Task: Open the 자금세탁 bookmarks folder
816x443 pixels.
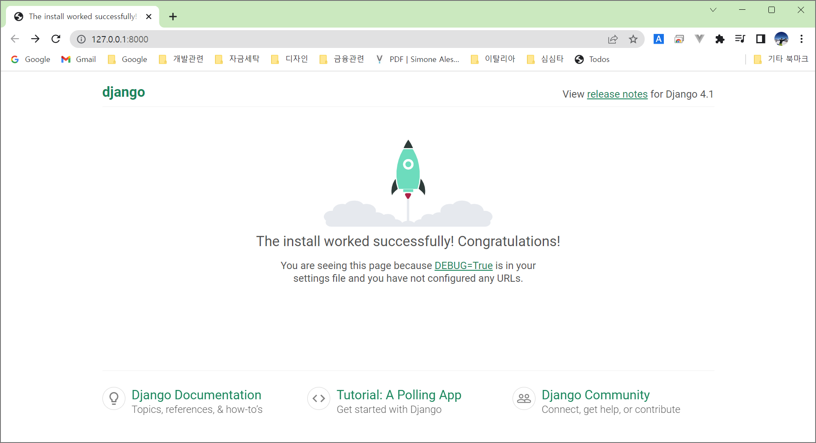Action: [x=237, y=59]
